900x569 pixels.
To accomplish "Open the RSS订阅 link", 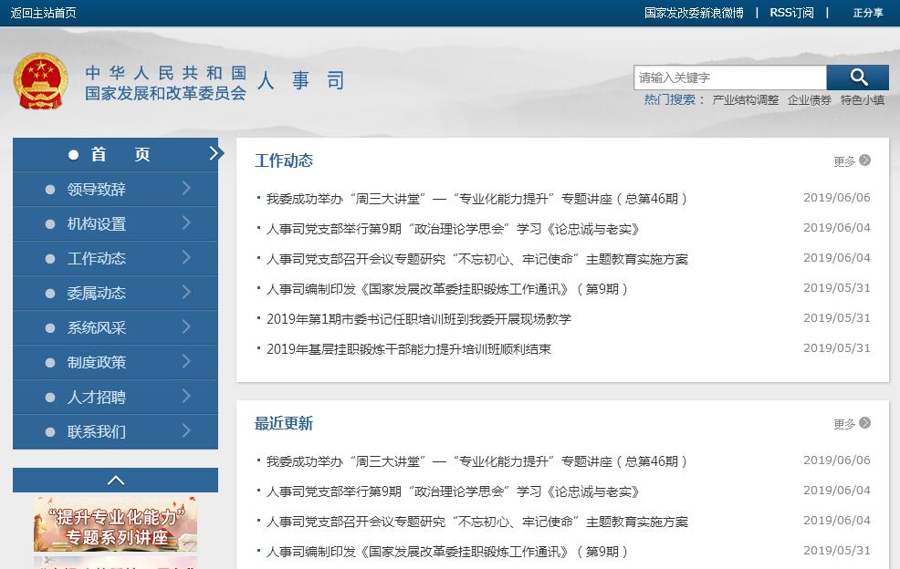I will pos(791,13).
